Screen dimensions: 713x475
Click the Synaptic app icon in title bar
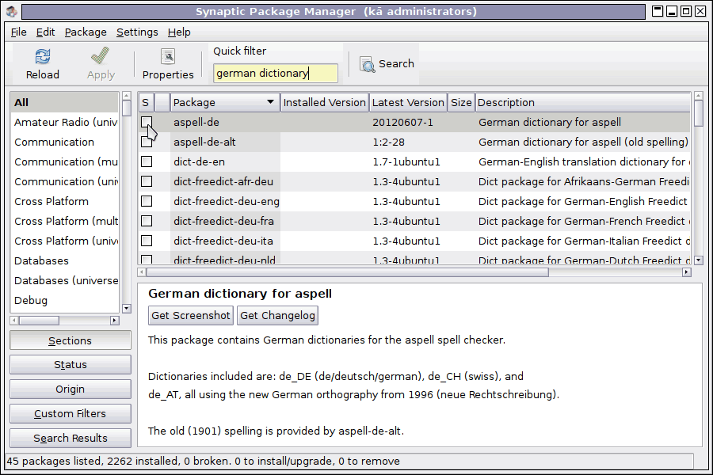12,11
